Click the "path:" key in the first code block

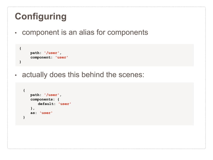tap(36, 53)
